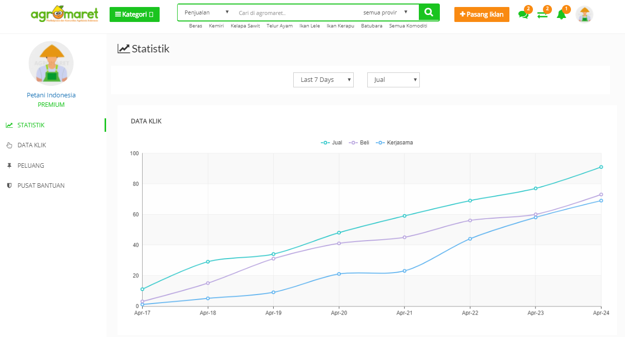
Task: Click the large farmer avatar in sidebar
Action: pos(51,63)
